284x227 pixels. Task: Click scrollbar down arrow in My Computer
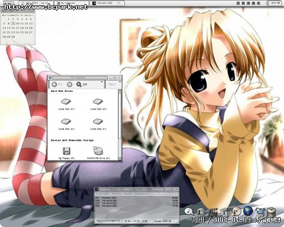[120, 158]
